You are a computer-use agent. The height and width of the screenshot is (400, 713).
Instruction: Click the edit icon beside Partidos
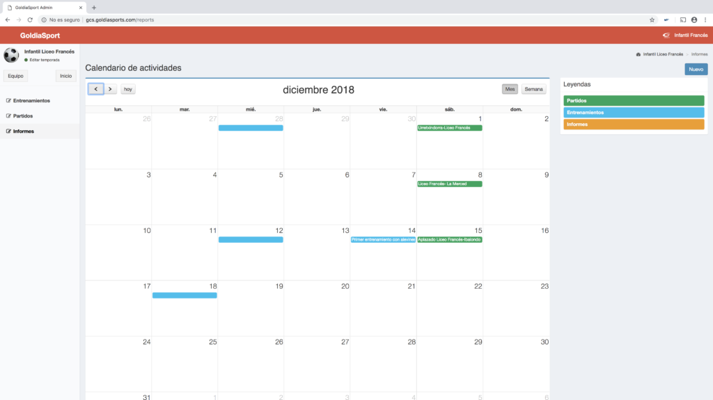pos(8,116)
